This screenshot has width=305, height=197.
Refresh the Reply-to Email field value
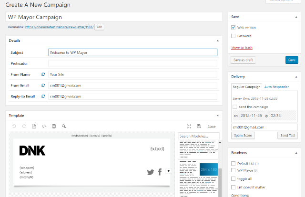coord(43,96)
